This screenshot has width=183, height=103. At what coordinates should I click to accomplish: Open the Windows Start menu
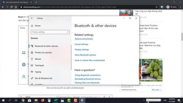point(3,100)
